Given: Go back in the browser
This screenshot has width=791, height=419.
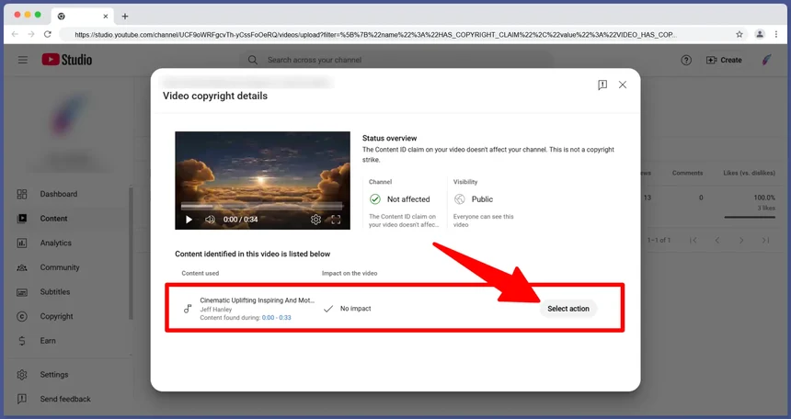Looking at the screenshot, I should pos(15,34).
